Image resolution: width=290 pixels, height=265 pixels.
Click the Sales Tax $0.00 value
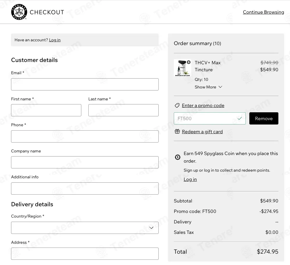pos(272,232)
